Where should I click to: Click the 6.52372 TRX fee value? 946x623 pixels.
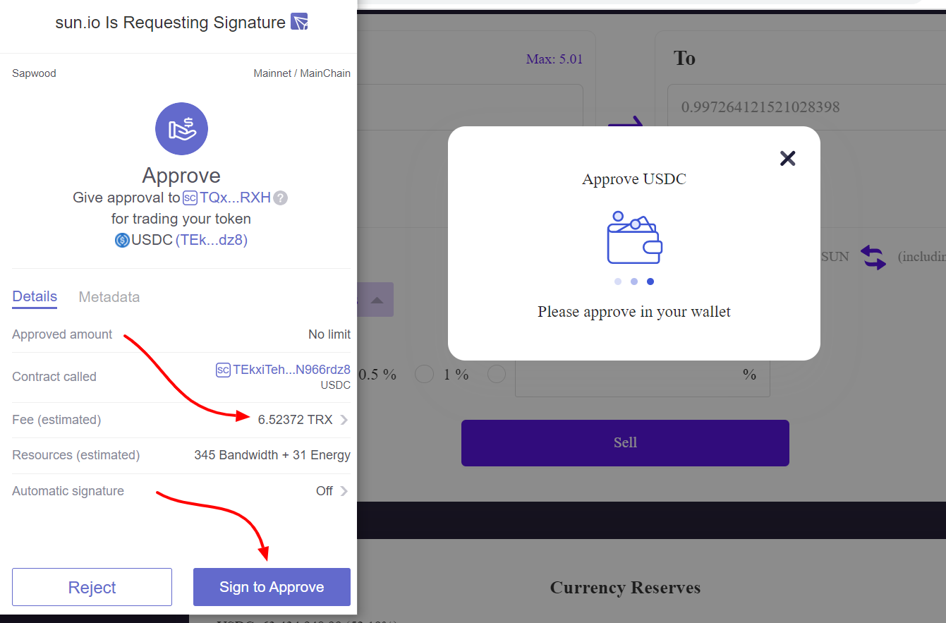tap(295, 420)
